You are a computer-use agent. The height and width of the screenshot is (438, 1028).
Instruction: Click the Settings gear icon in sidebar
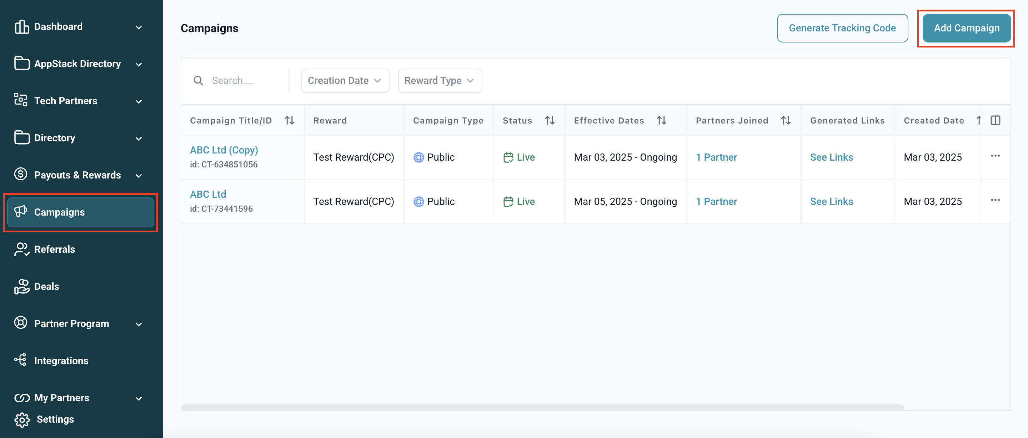pos(22,420)
